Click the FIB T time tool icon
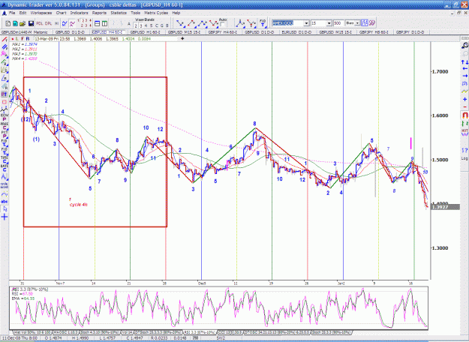469x342 pixels. click(263, 23)
